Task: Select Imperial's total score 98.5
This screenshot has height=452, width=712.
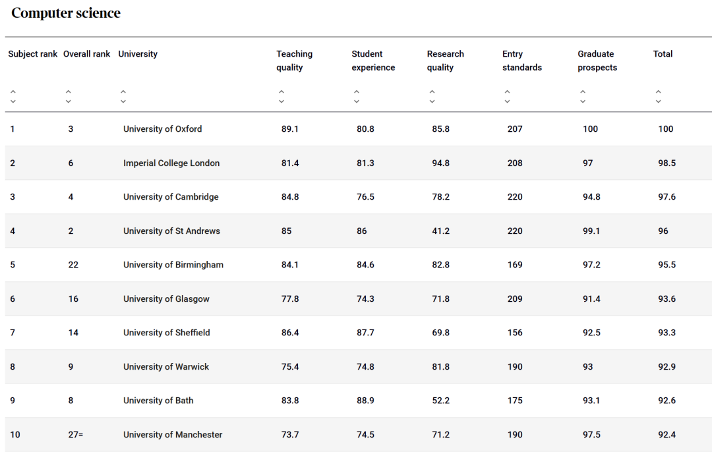Action: (x=667, y=163)
